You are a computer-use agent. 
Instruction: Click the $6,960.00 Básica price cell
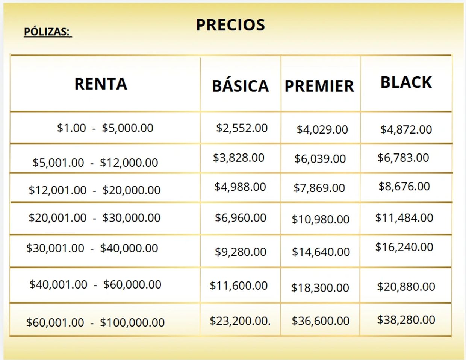241,218
